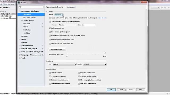The height and width of the screenshot is (95, 170).
Task: Click the PyCharm icon in Settings title bar
Action: 19,2
